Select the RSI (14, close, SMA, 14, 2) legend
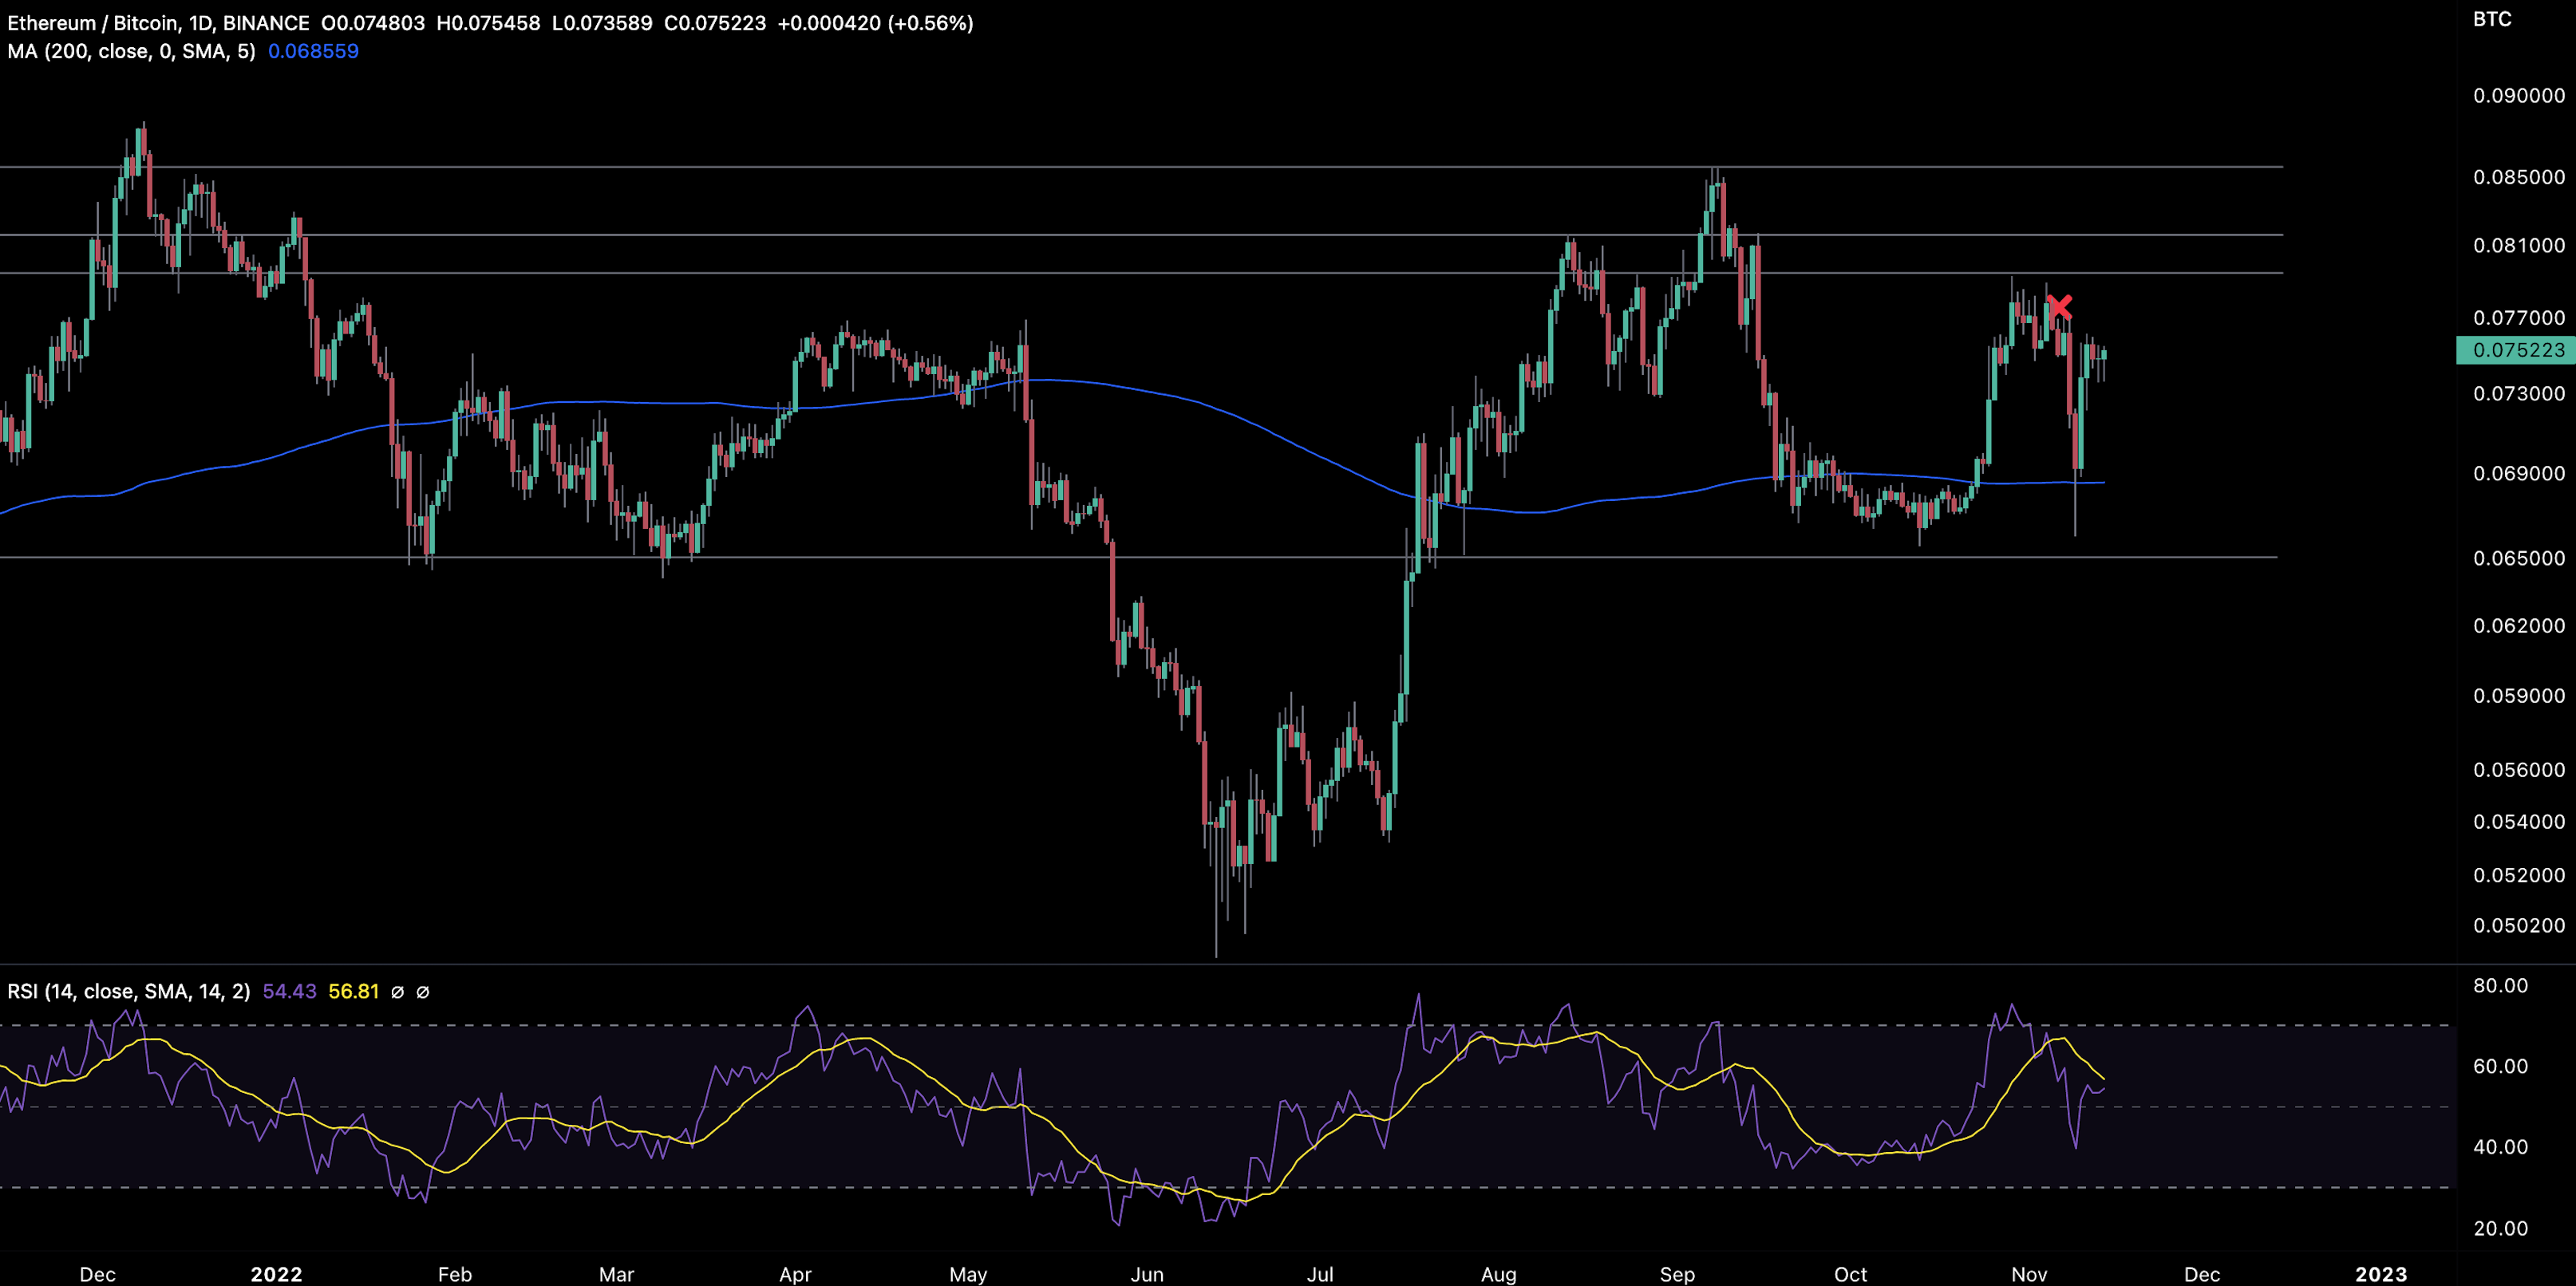 [x=129, y=991]
